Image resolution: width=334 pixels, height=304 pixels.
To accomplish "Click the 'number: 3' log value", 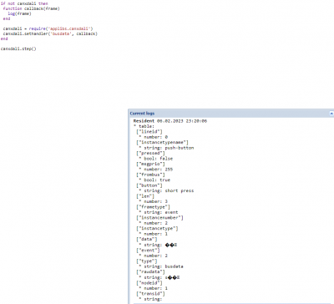I will pos(154,201).
